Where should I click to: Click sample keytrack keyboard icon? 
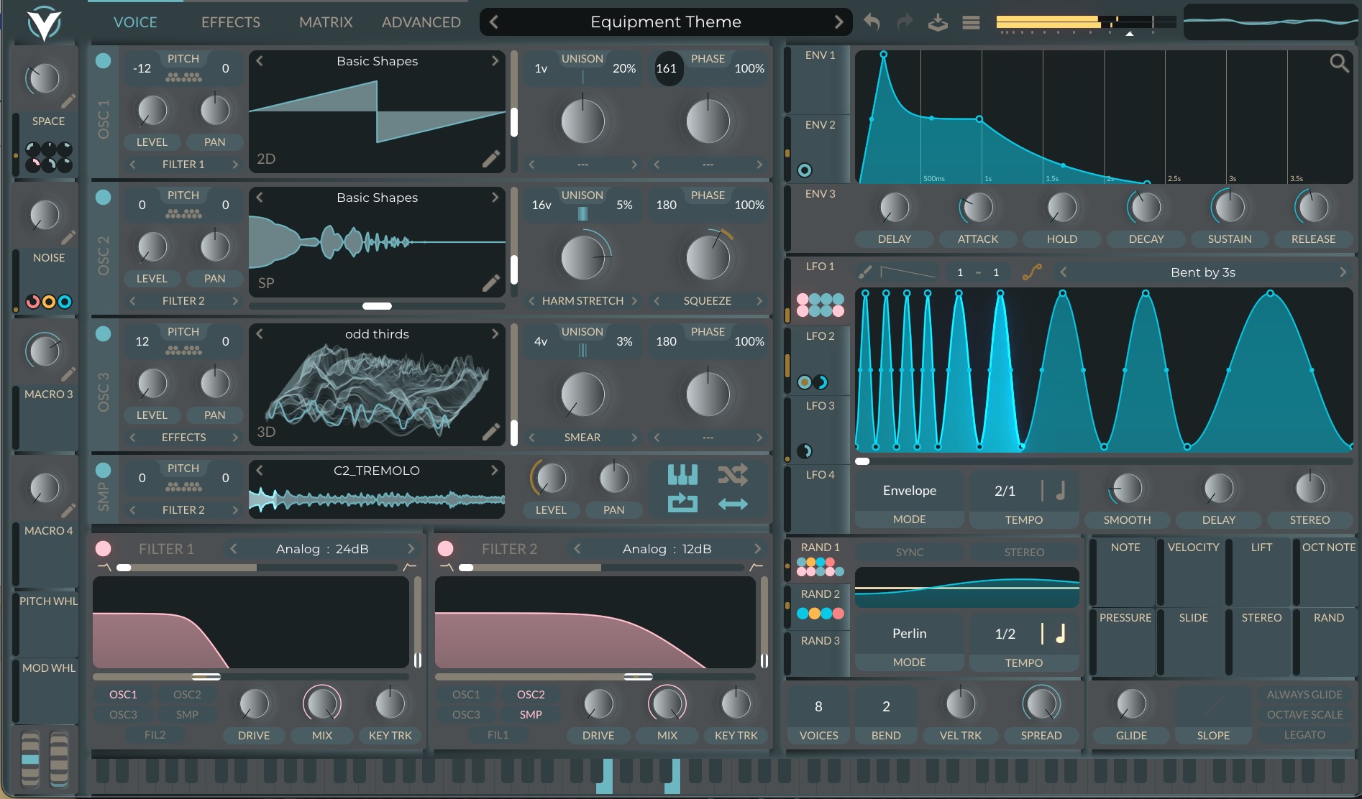coord(682,475)
